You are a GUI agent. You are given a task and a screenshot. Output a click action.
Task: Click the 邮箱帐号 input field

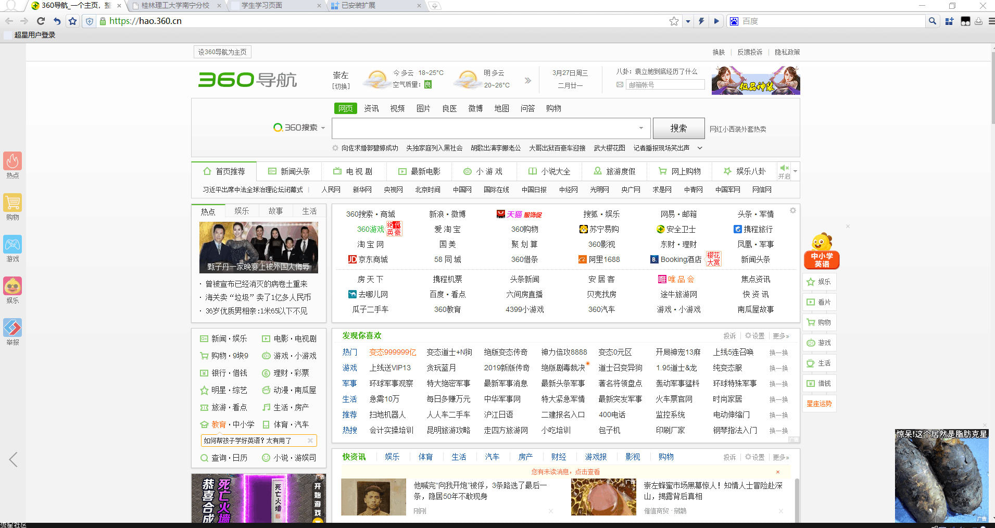(x=665, y=85)
